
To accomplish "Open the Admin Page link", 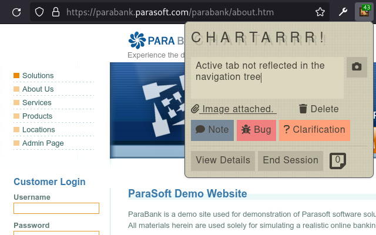I will [43, 143].
